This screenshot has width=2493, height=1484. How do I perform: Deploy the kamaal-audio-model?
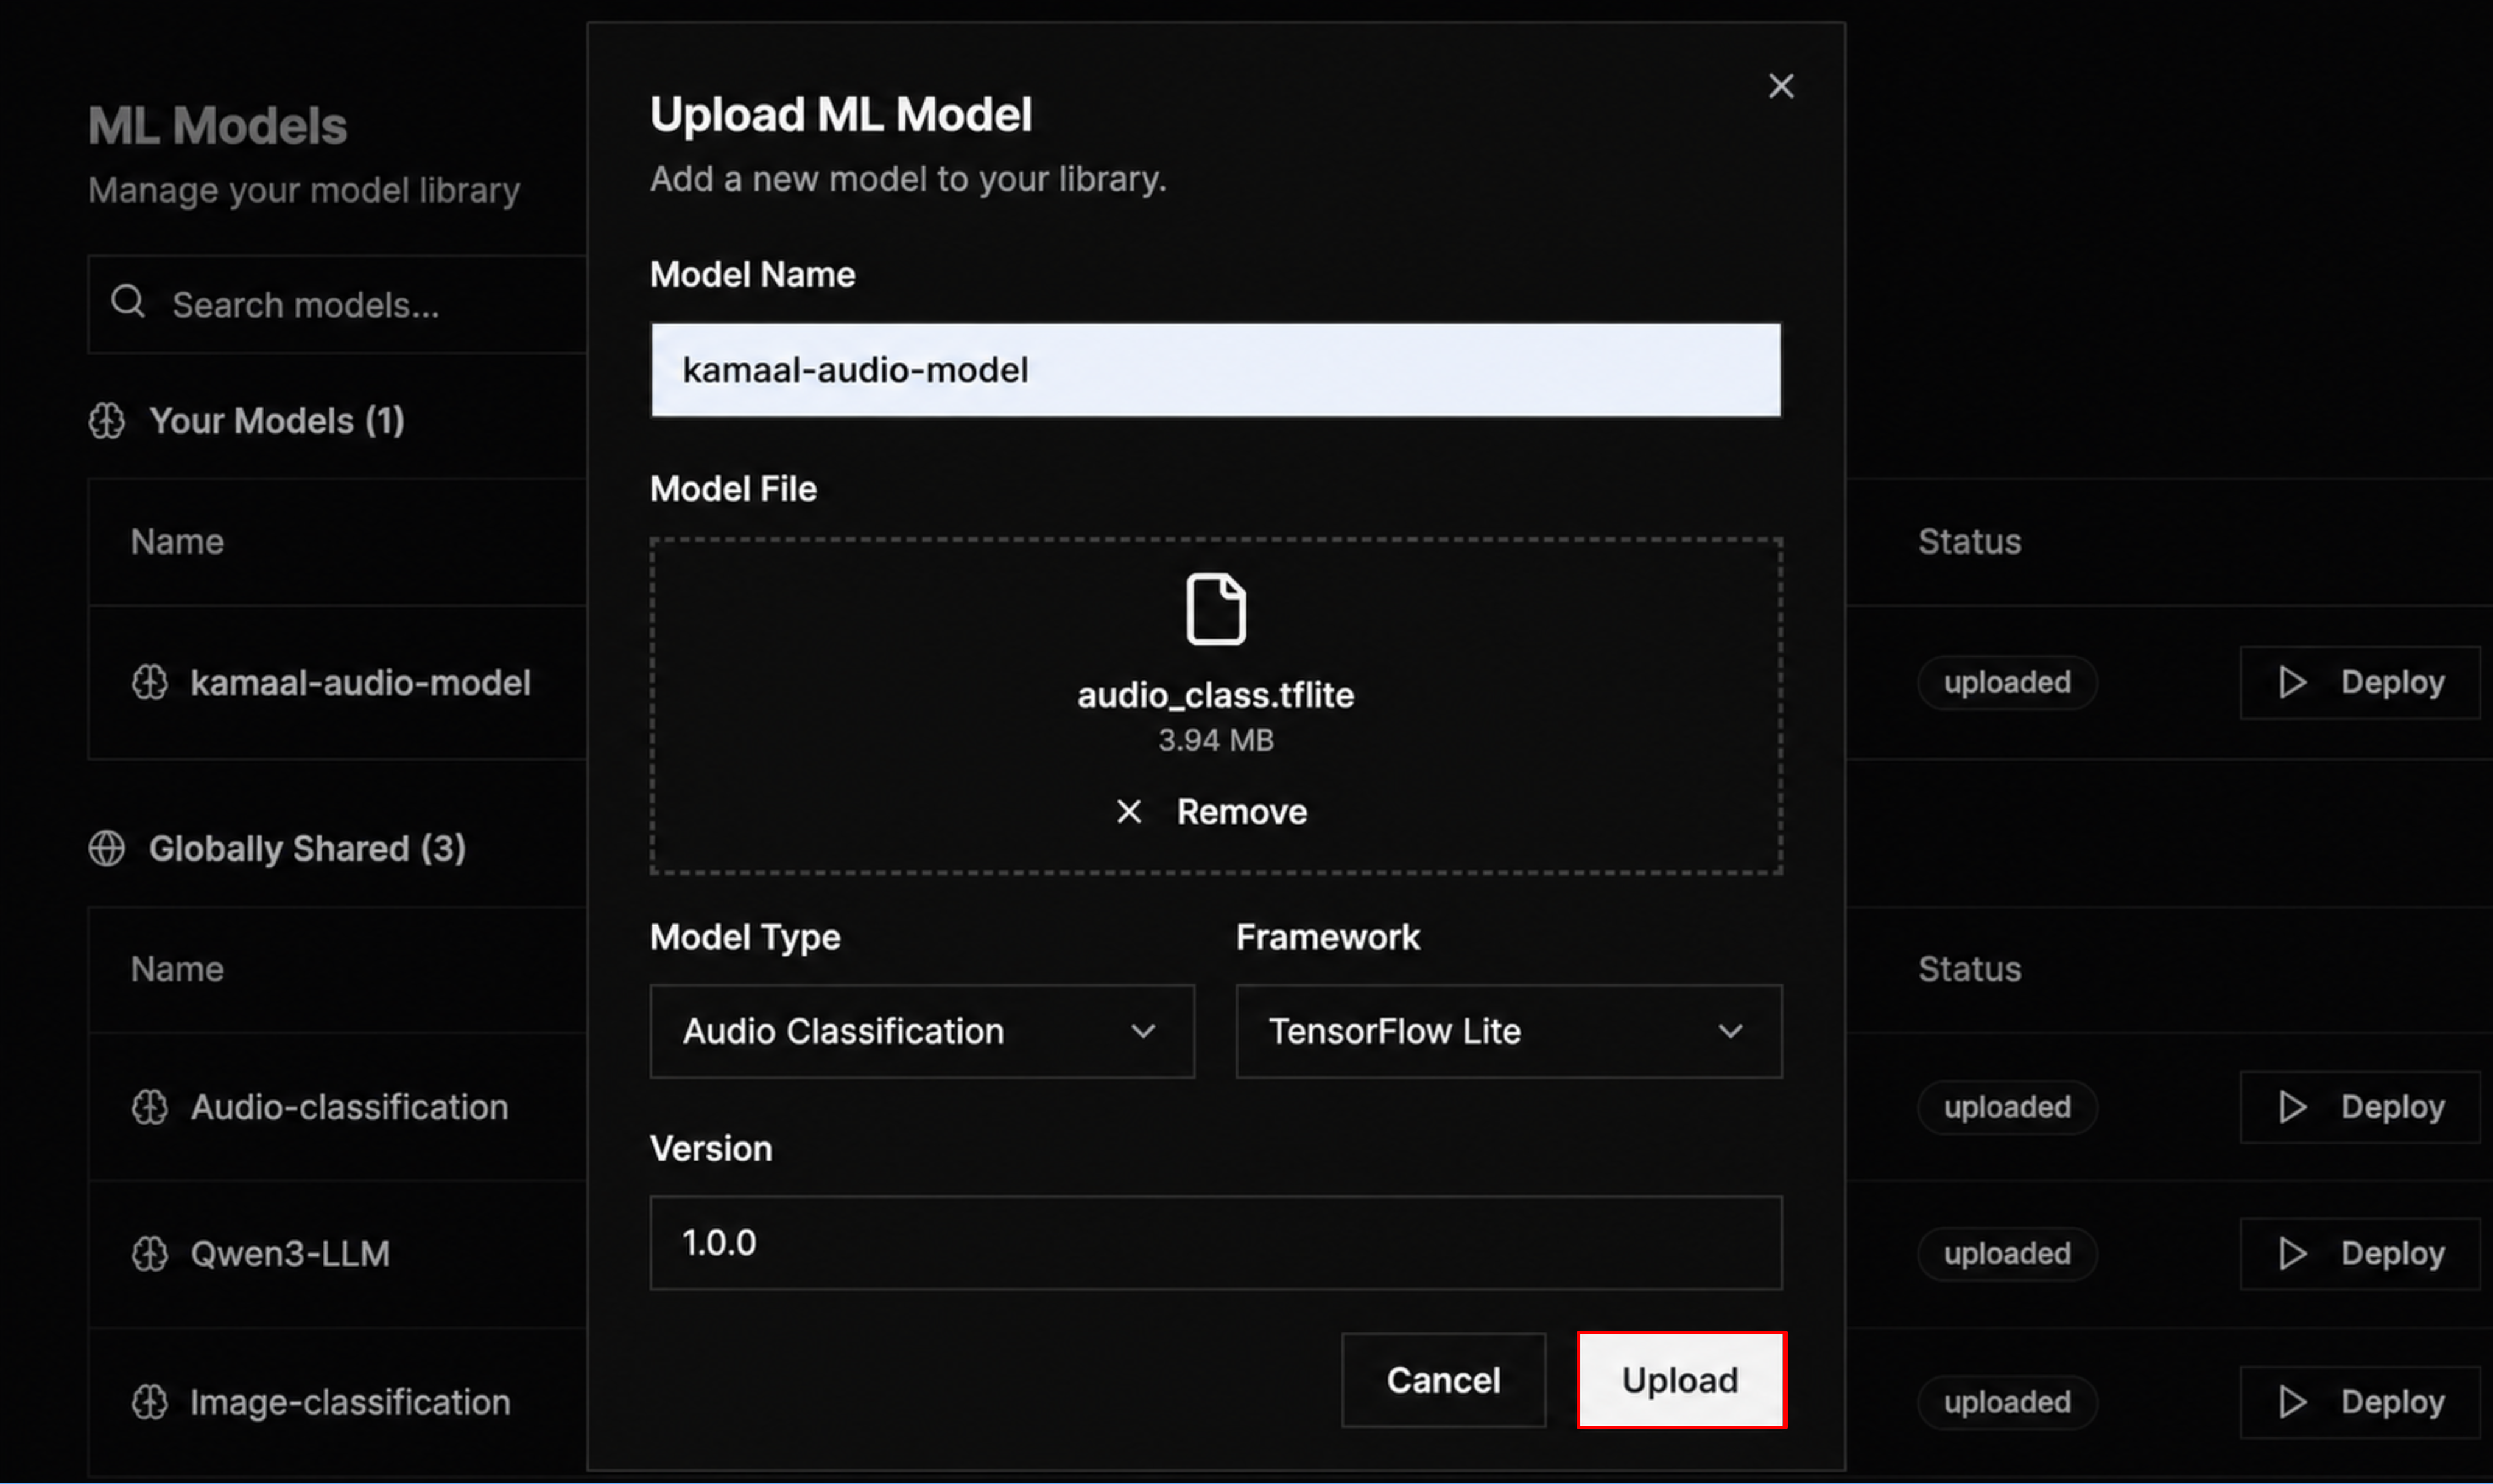(2360, 683)
